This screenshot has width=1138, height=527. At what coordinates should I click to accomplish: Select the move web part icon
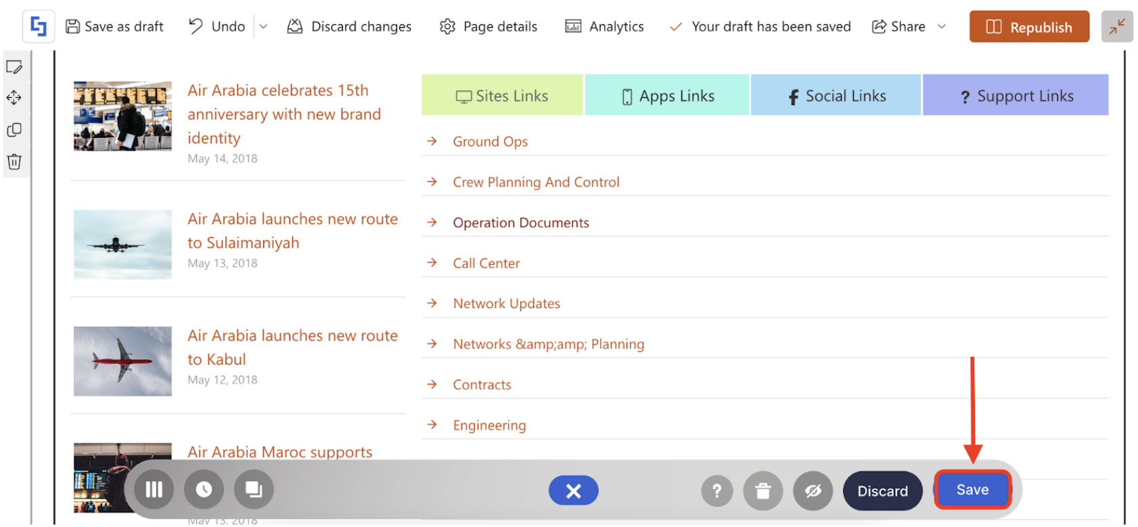point(14,98)
